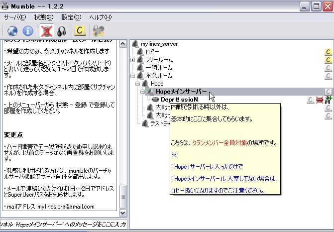The width and height of the screenshot is (334, 232).
Task: Click the フリールーム channel speaker icon
Action: coord(140,60)
